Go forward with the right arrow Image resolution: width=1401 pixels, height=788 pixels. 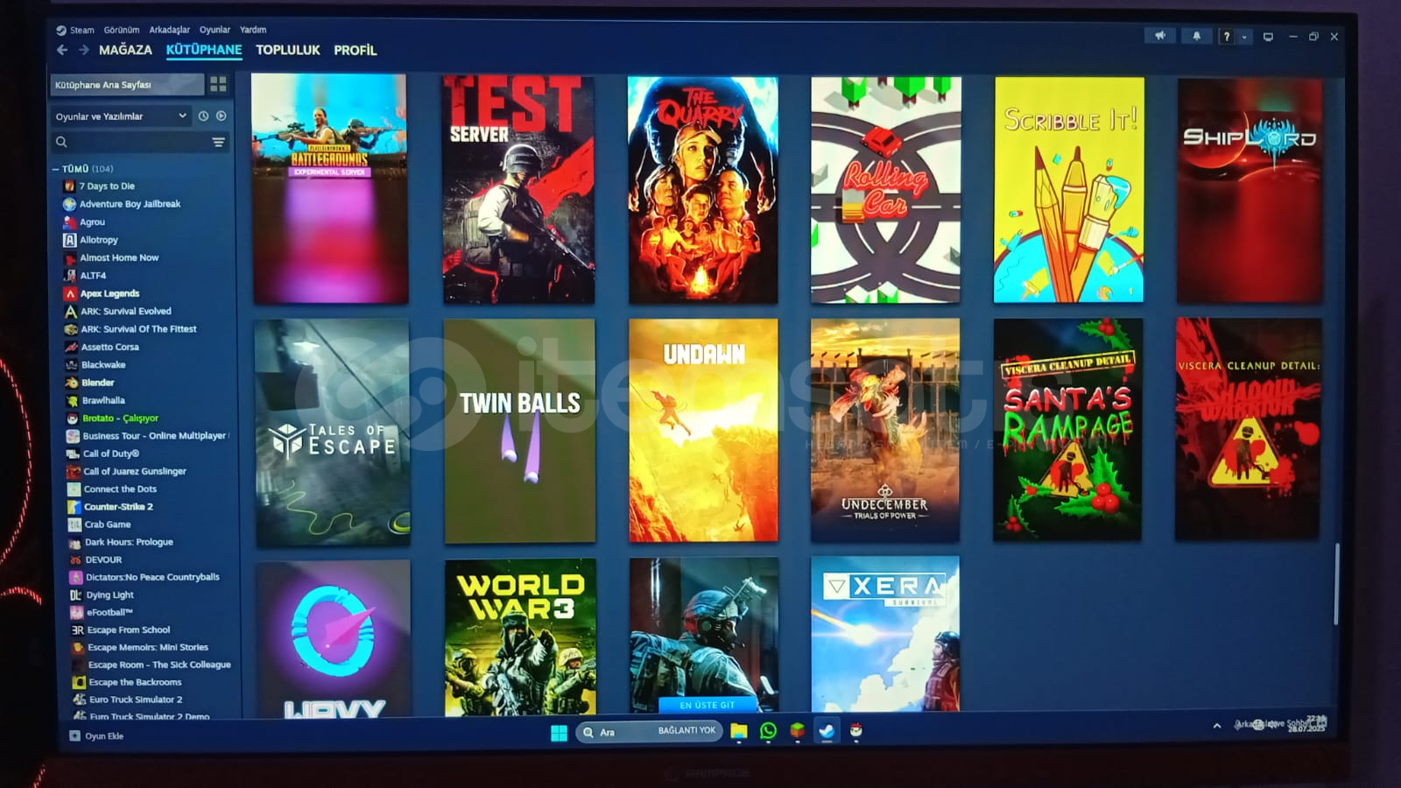[x=83, y=50]
